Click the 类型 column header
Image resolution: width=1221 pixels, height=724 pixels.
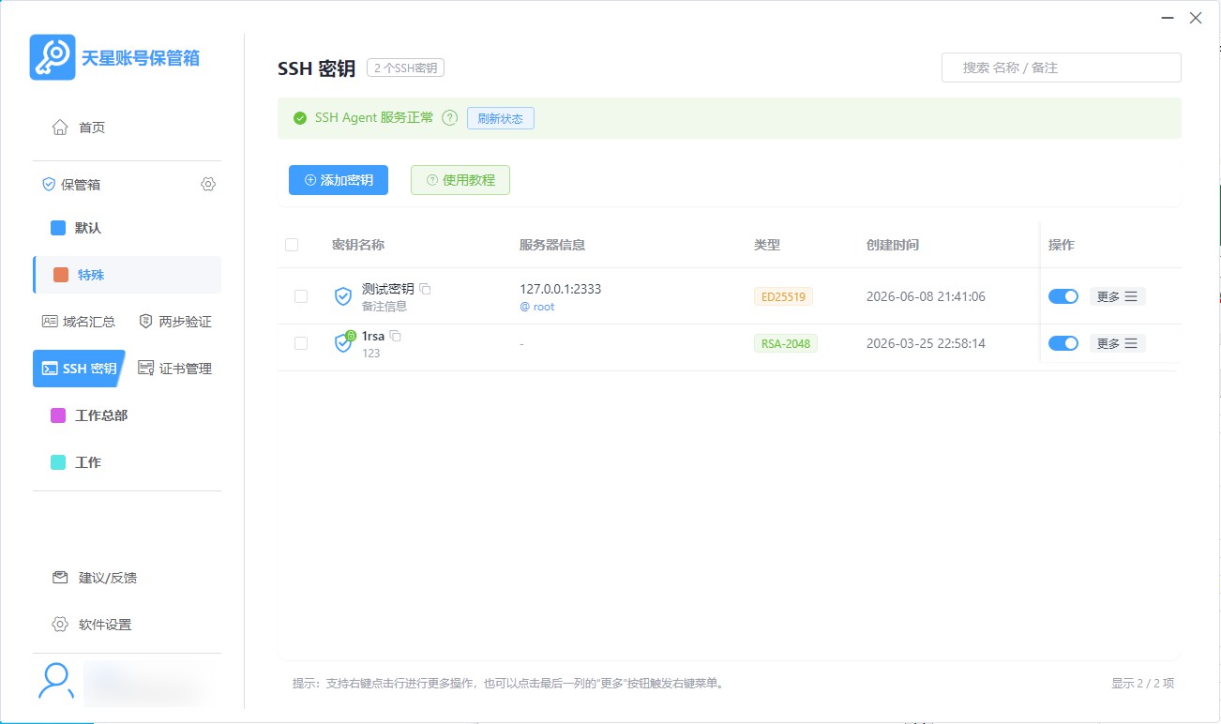pos(767,245)
